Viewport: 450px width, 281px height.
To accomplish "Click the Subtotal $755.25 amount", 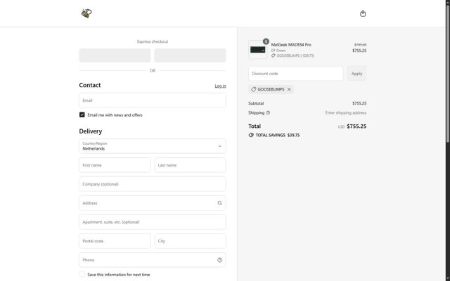I will [x=359, y=103].
